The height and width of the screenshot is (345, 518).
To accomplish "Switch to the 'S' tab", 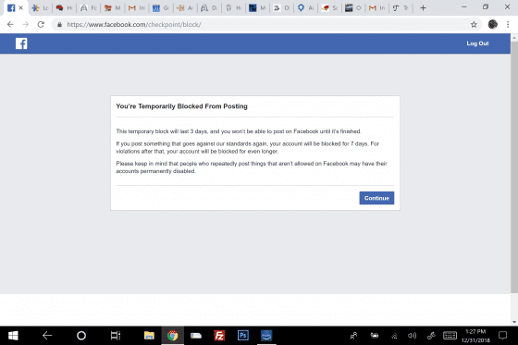I will click(329, 8).
